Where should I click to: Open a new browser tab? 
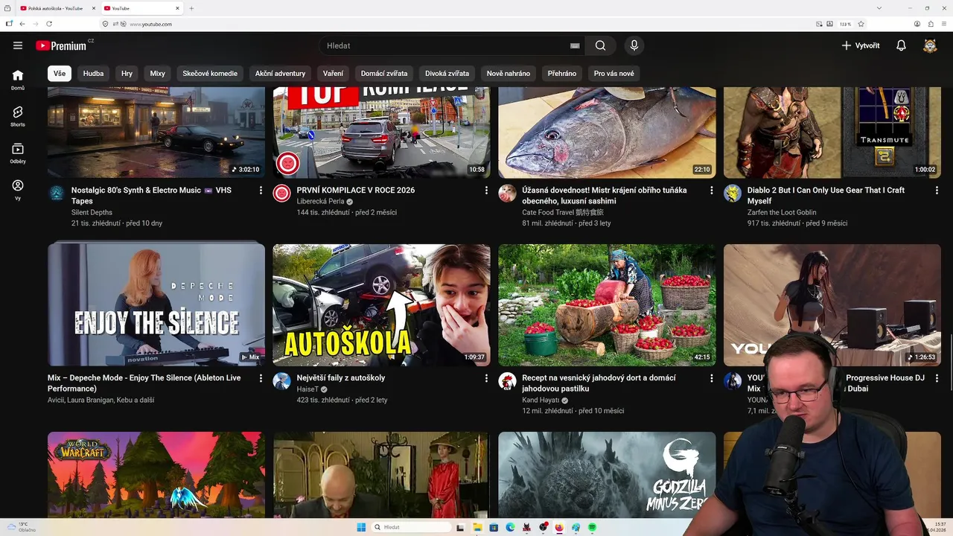click(x=191, y=8)
